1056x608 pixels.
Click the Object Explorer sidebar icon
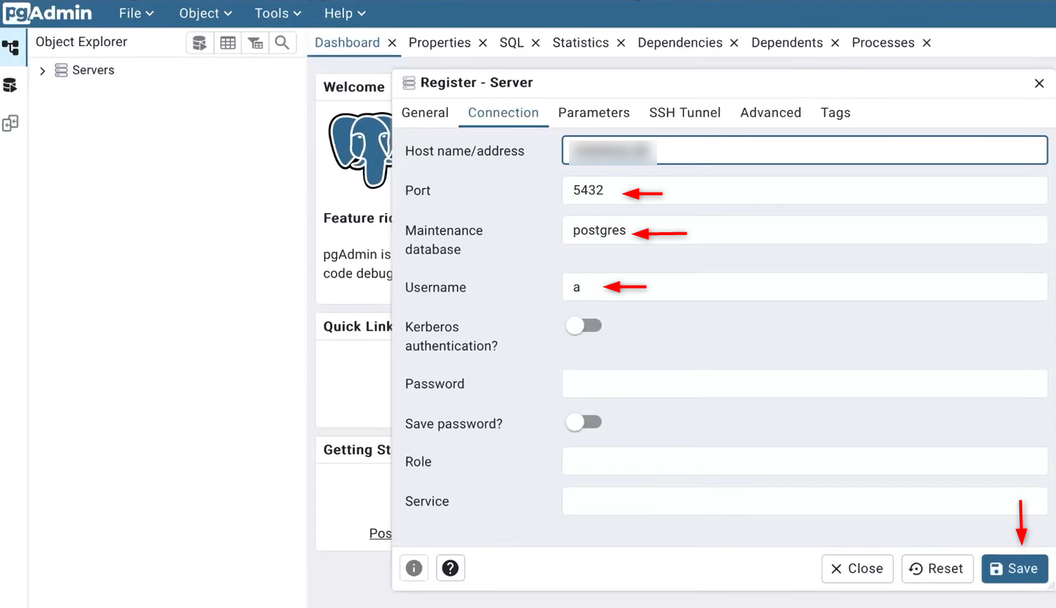tap(10, 48)
